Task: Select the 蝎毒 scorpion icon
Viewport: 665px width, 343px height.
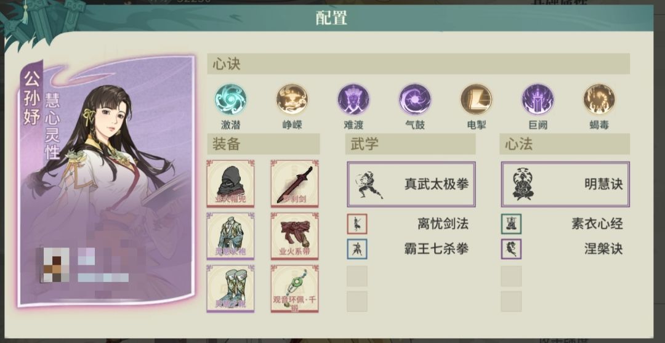Action: pos(599,100)
